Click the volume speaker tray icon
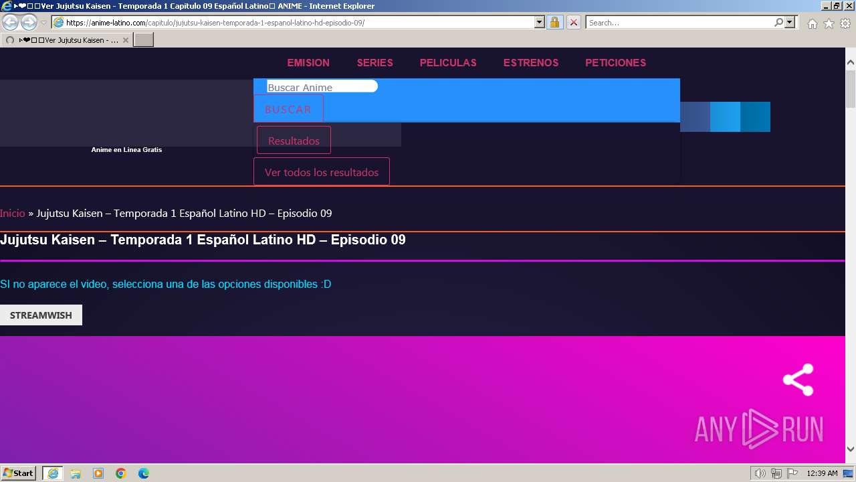Screen dimensions: 856x482 coord(760,473)
